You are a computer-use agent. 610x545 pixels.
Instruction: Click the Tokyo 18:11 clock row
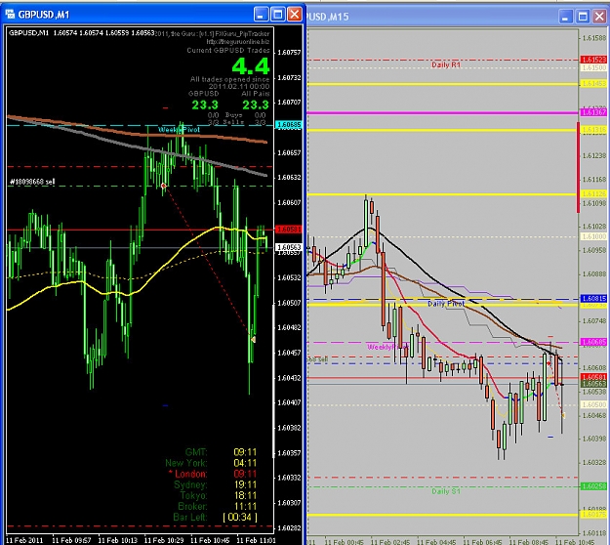[x=219, y=495]
